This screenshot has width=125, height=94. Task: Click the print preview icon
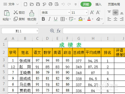tap(57, 4)
